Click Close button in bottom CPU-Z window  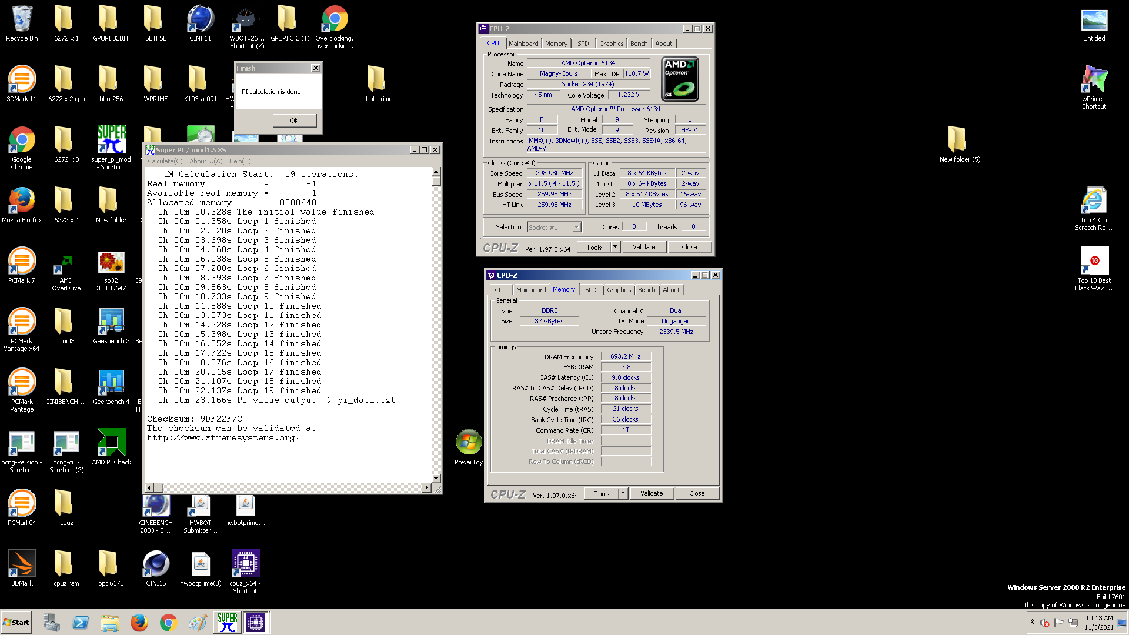click(697, 493)
